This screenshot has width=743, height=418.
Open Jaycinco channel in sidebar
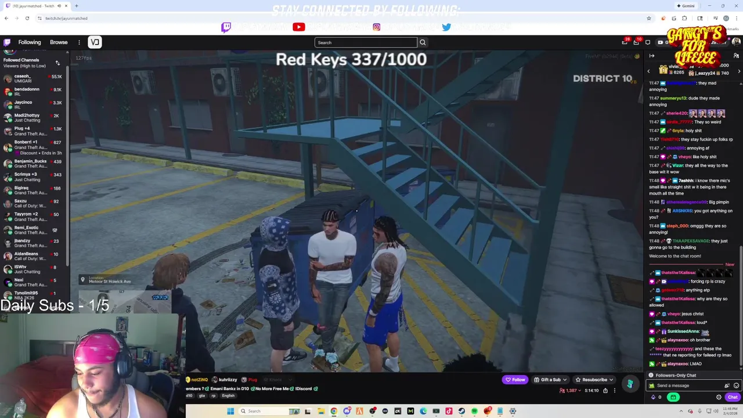(x=35, y=105)
